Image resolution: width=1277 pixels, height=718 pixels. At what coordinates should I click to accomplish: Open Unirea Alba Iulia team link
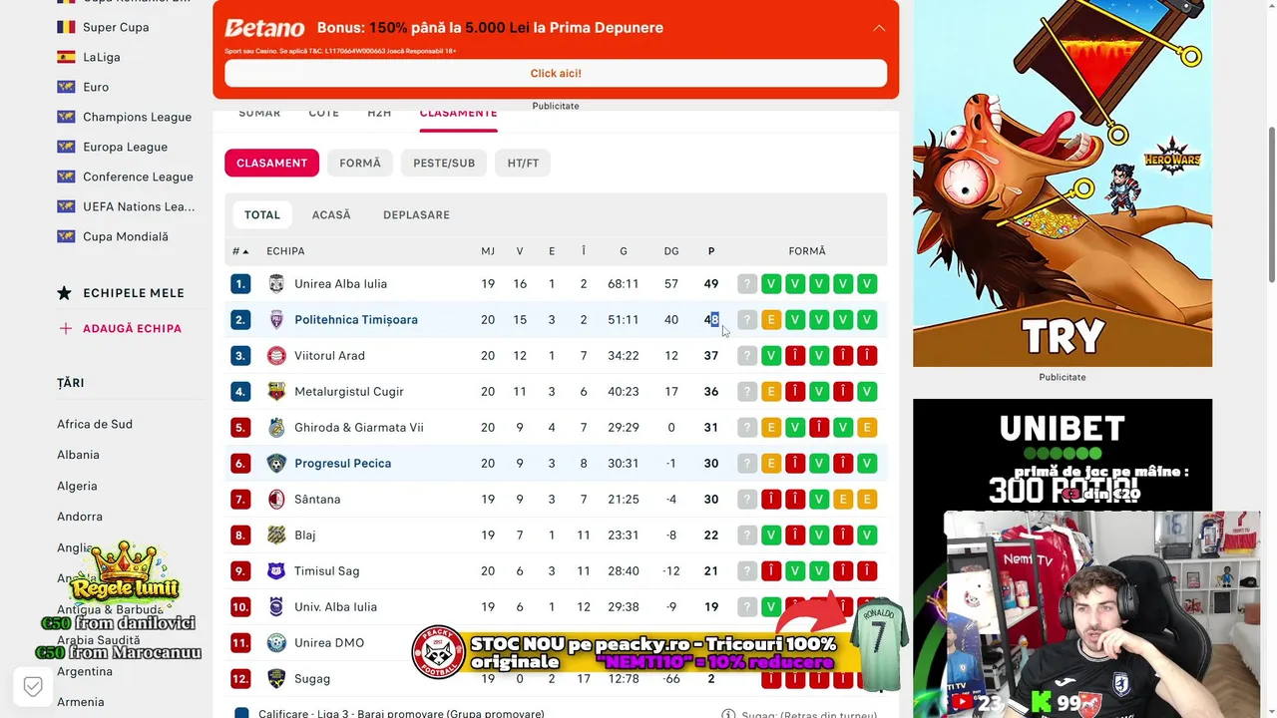click(340, 284)
